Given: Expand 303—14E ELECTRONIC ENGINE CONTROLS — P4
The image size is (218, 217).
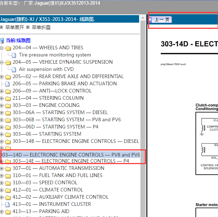Looking at the screenshot, I should [x=1, y=162].
